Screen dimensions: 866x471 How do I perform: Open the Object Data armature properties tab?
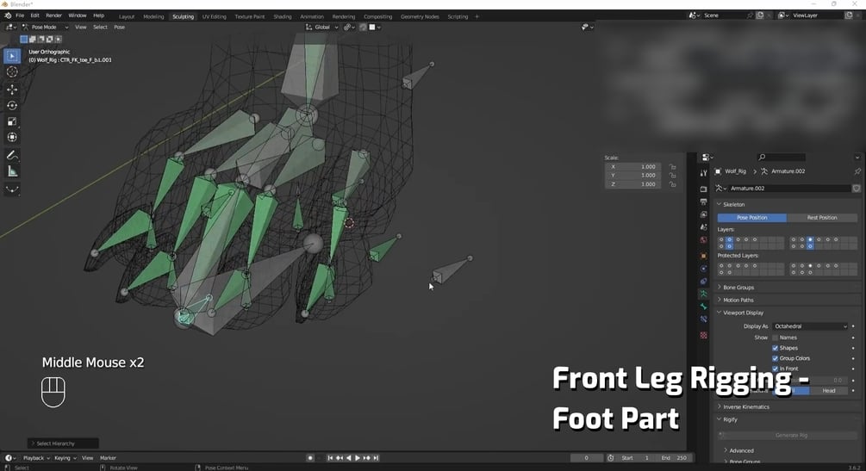pyautogui.click(x=703, y=294)
